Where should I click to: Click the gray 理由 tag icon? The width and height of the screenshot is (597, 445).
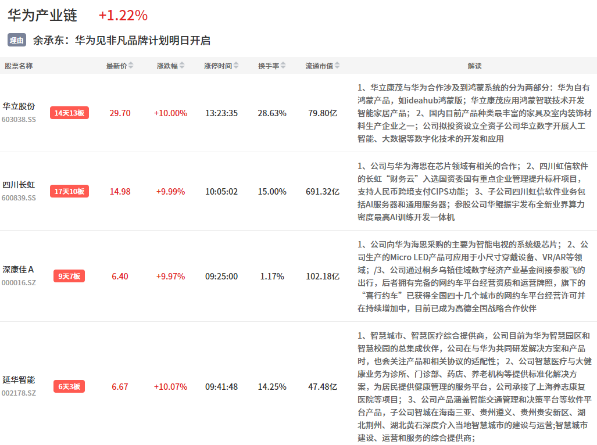point(17,40)
